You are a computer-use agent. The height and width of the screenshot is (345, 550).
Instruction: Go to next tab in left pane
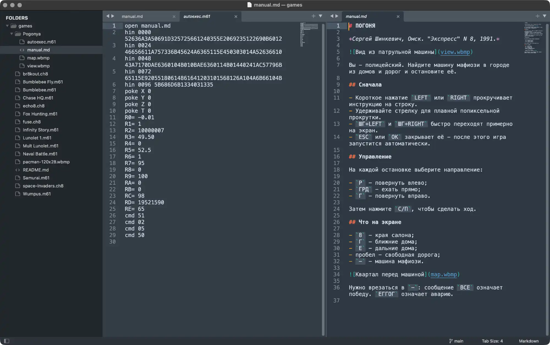tap(113, 16)
